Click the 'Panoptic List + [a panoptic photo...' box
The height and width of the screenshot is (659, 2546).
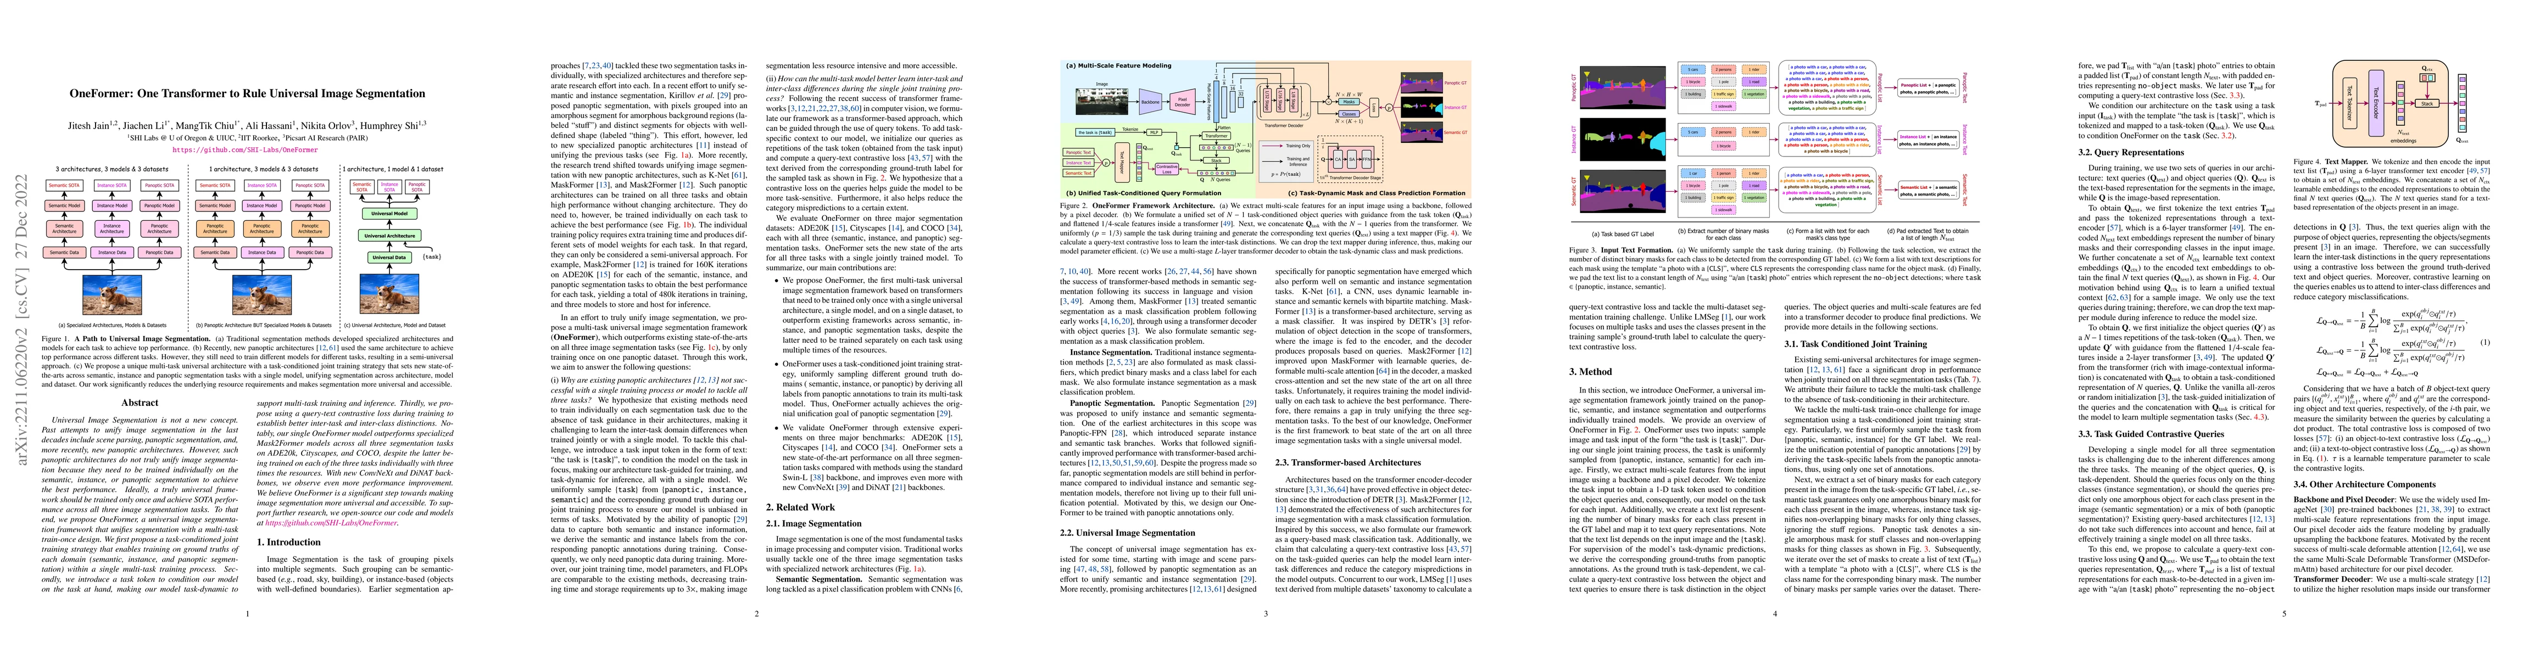coord(1928,88)
